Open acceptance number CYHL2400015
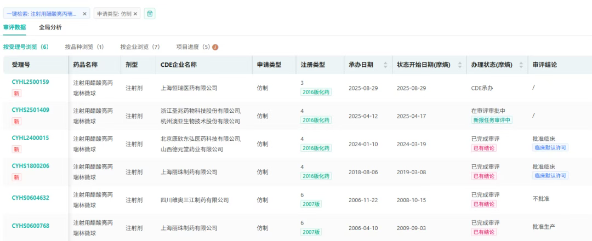Image resolution: width=592 pixels, height=241 pixels. (x=30, y=138)
